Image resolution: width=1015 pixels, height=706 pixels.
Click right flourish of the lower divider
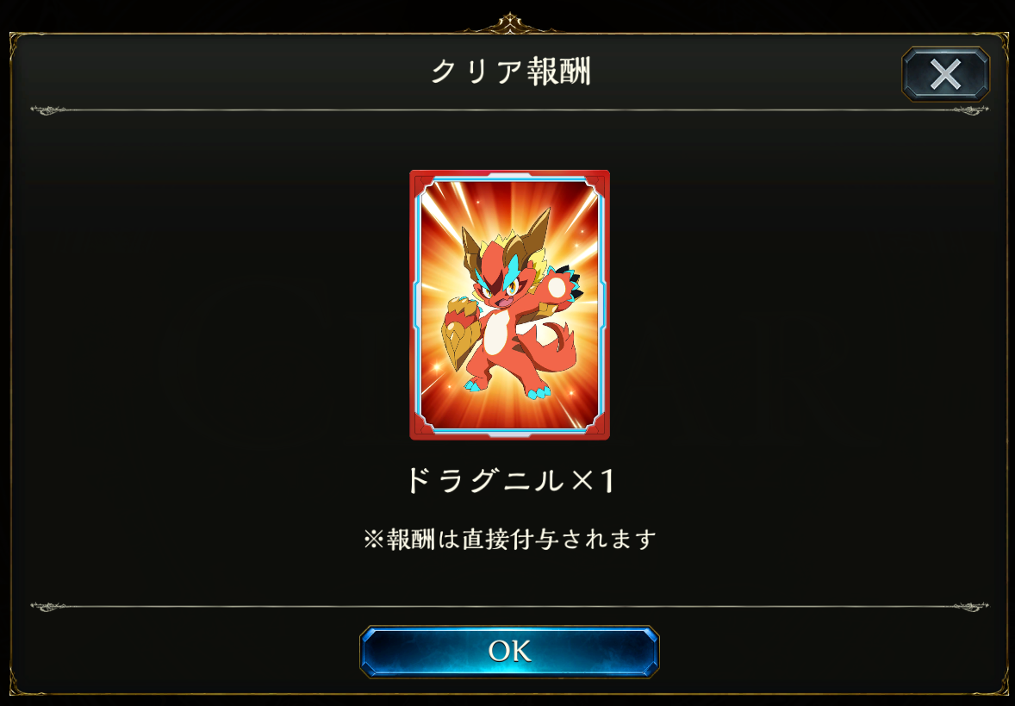pyautogui.click(x=970, y=607)
